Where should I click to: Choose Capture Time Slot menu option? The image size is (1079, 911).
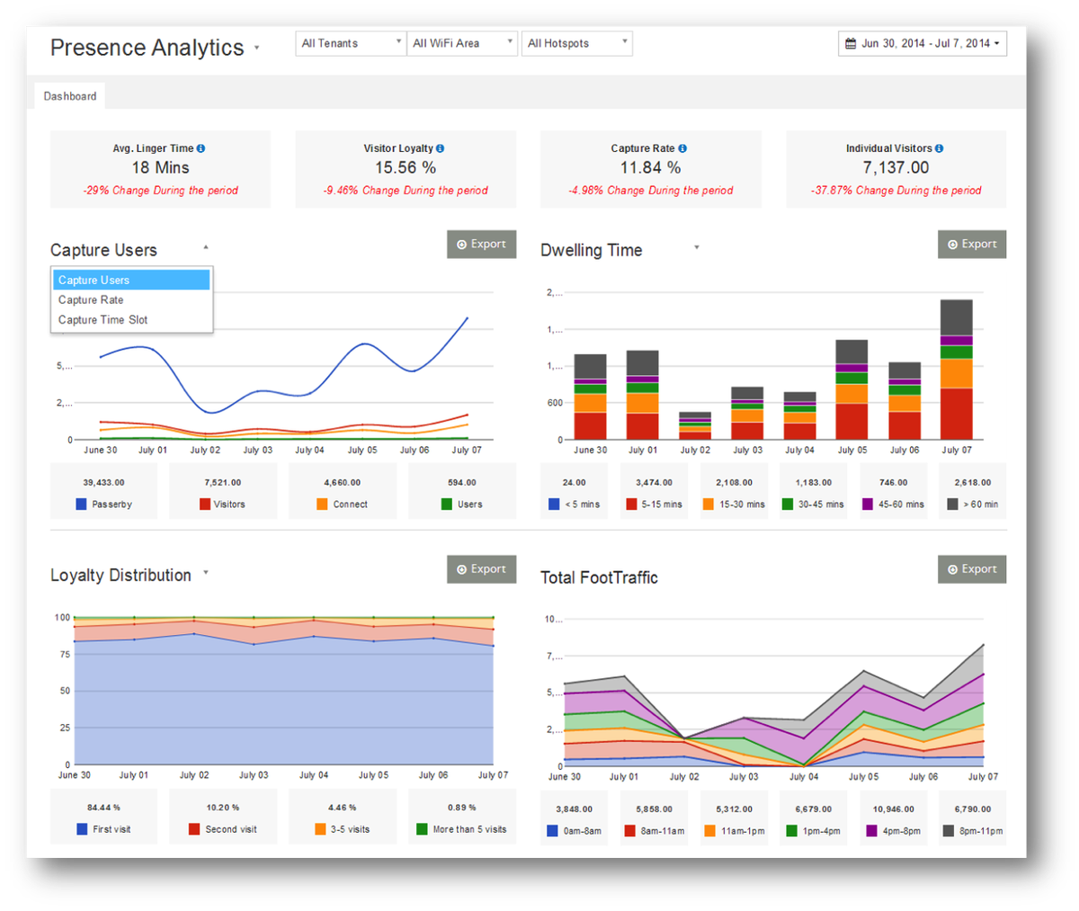131,319
